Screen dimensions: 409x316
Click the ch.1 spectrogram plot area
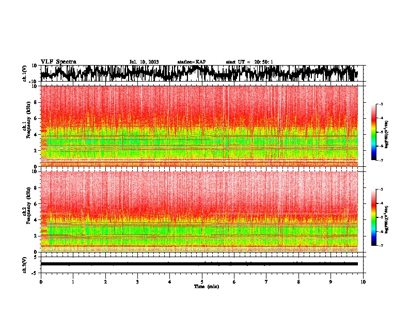pyautogui.click(x=199, y=126)
